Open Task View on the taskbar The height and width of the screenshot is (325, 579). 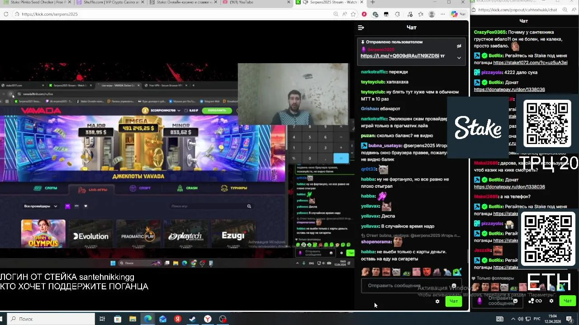click(102, 319)
